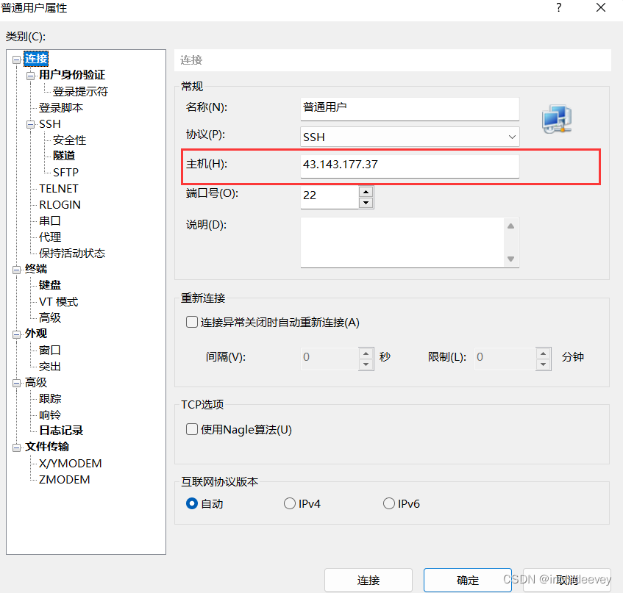Select 突出 tree item
The height and width of the screenshot is (593, 623).
[50, 367]
